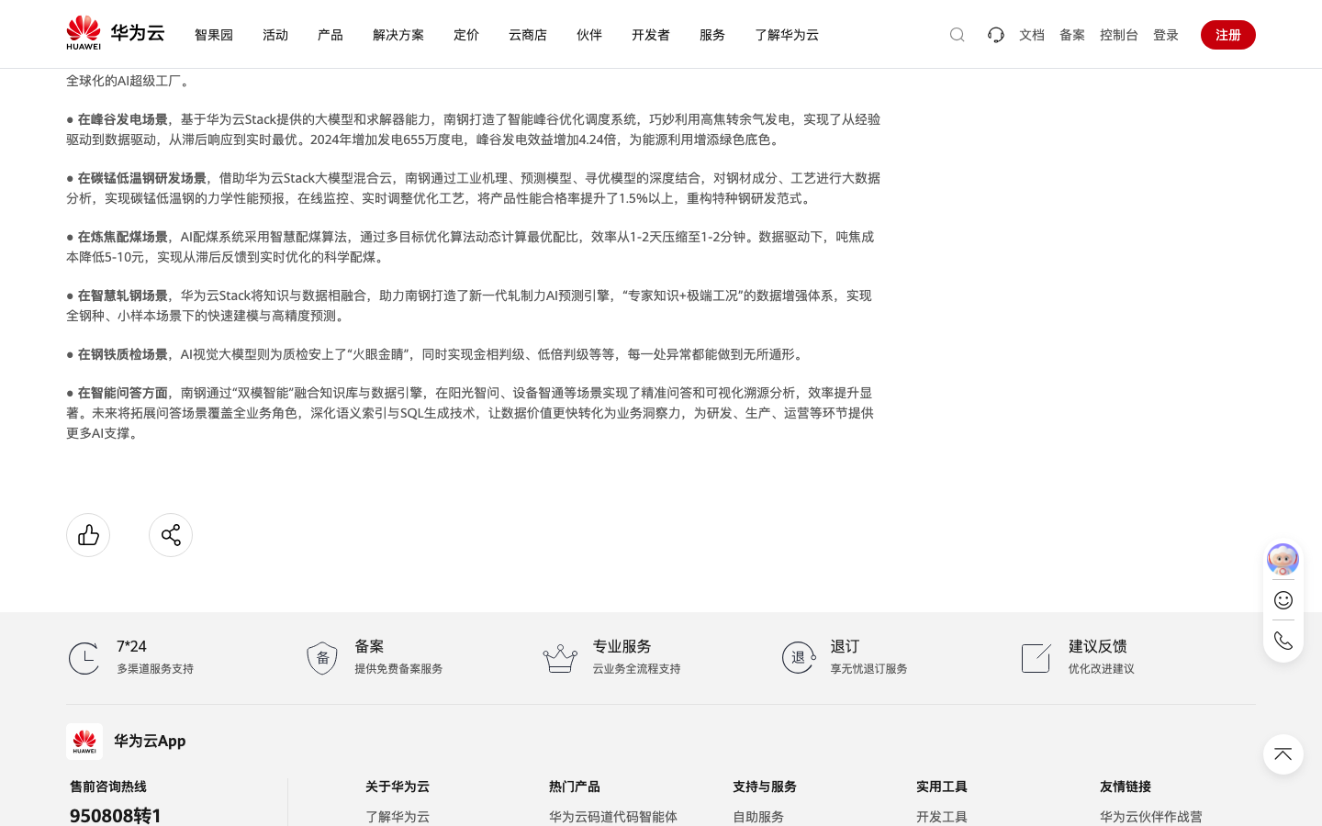Click the 关于华为云 footer heading

(398, 787)
